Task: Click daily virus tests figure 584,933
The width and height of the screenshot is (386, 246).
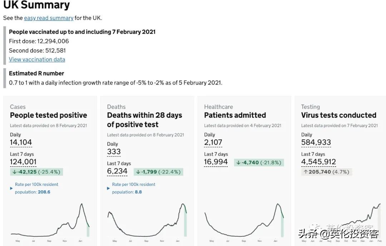Action: [x=316, y=142]
